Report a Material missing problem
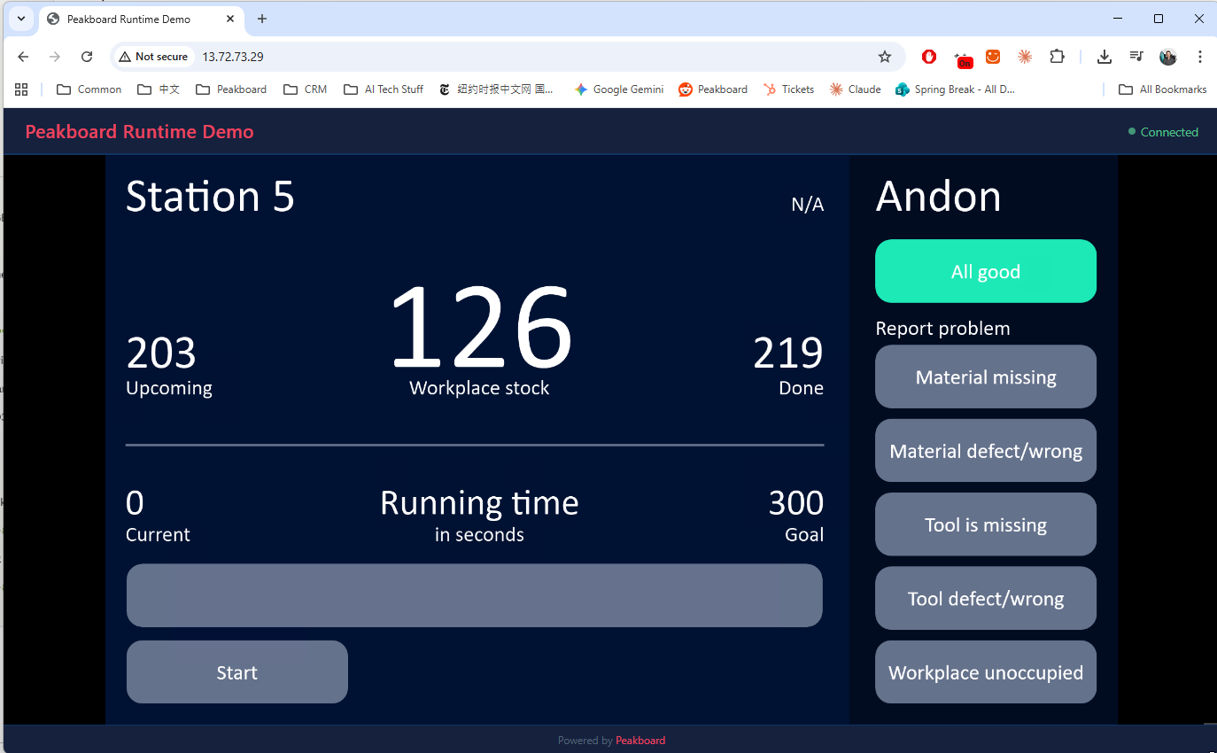The width and height of the screenshot is (1217, 753). pyautogui.click(x=985, y=376)
